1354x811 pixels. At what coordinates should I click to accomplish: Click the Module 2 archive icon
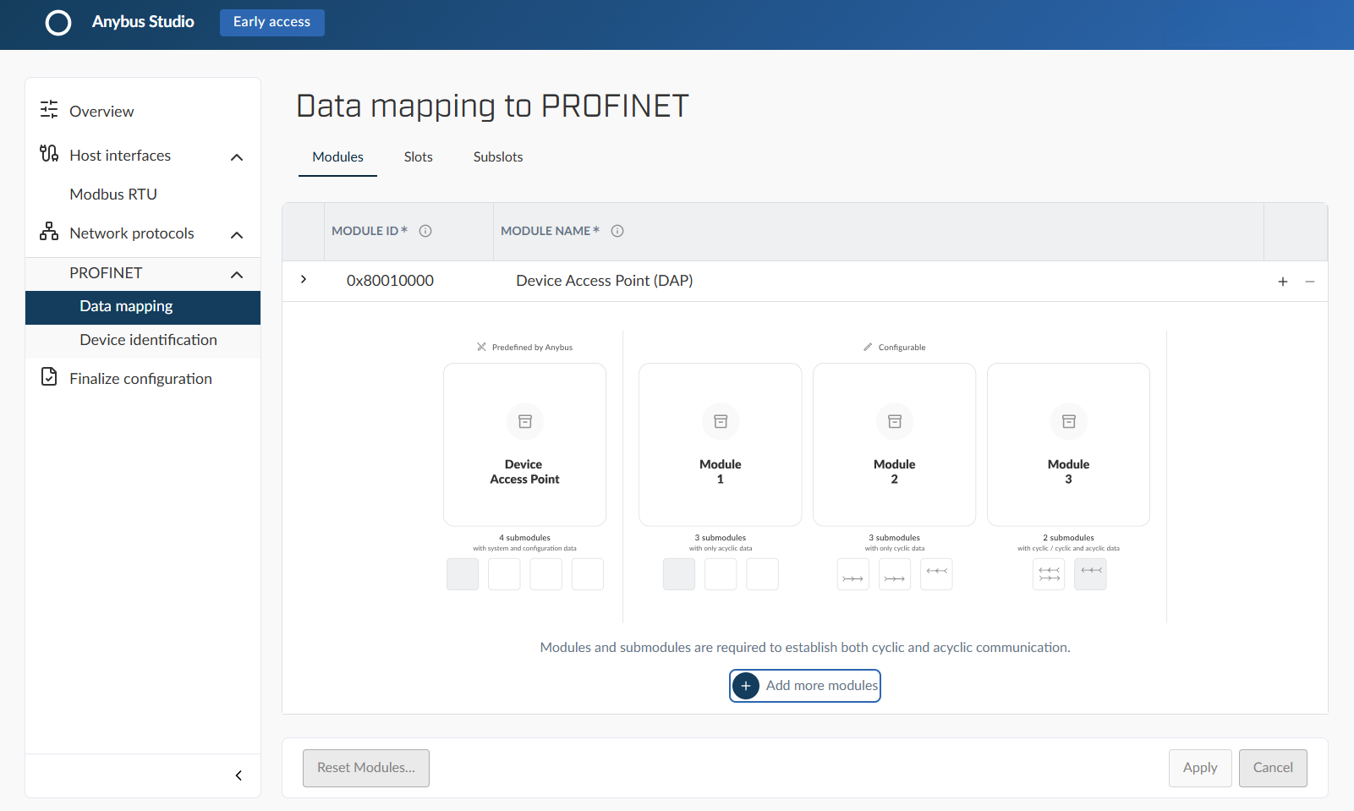click(895, 421)
